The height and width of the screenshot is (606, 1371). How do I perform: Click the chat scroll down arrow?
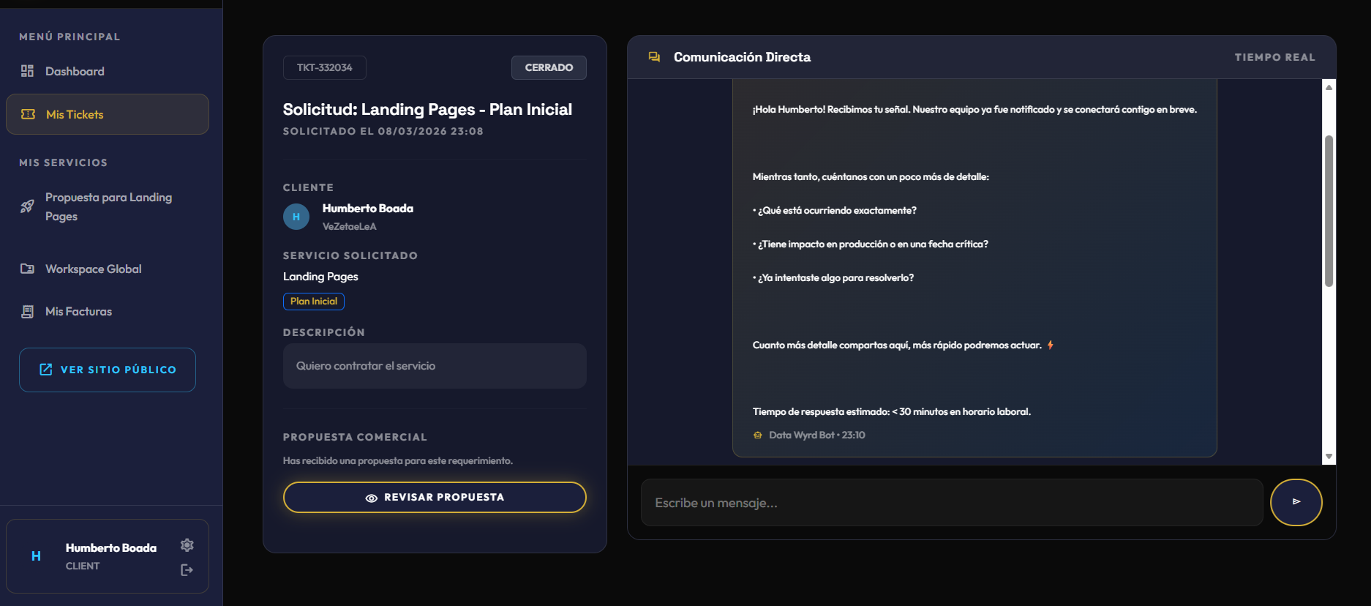pyautogui.click(x=1329, y=457)
